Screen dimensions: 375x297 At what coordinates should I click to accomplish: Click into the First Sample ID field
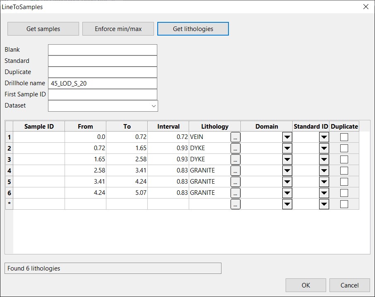click(102, 94)
